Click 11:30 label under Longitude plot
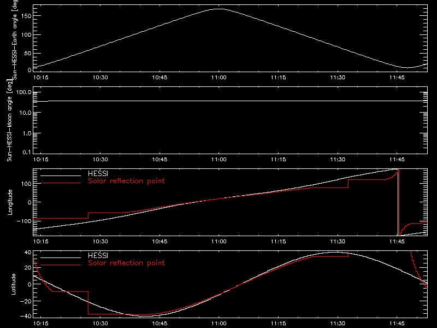Image resolution: width=437 pixels, height=328 pixels. coord(338,242)
